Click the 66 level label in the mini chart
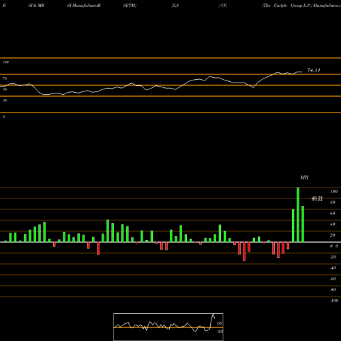 (220, 323)
